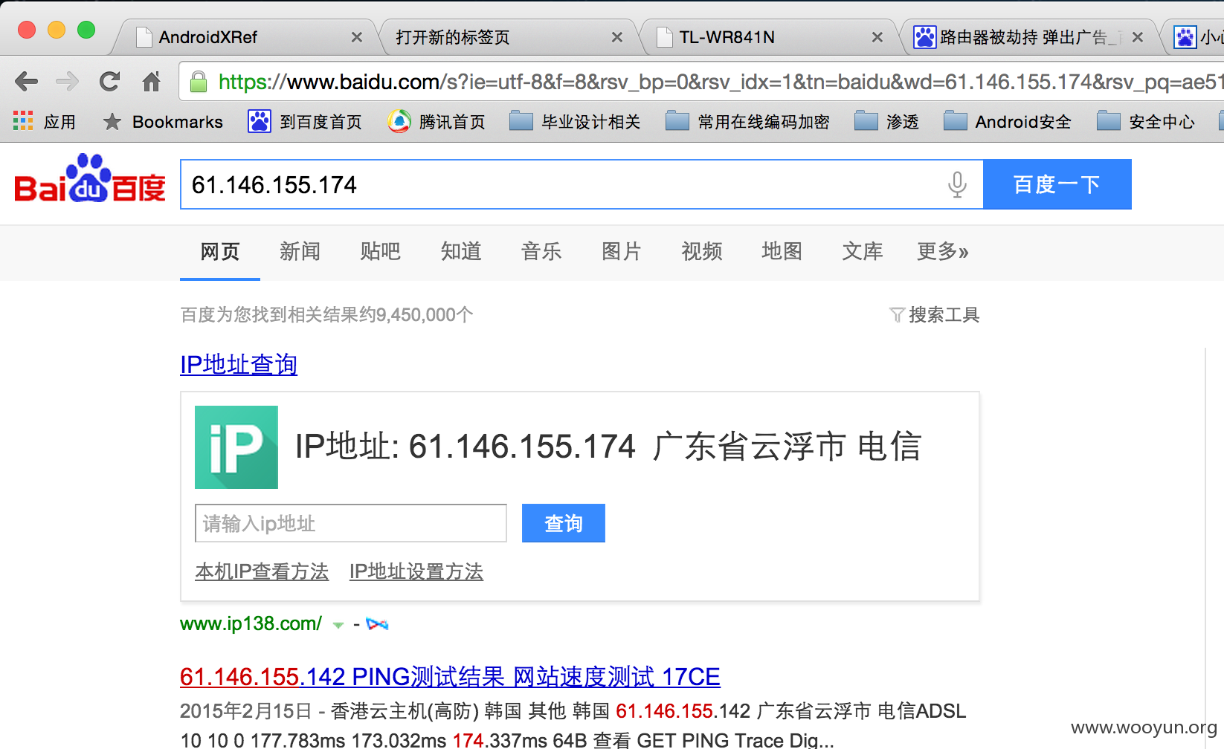Click the blue 查询 button
Image resolution: width=1224 pixels, height=749 pixels.
[564, 523]
